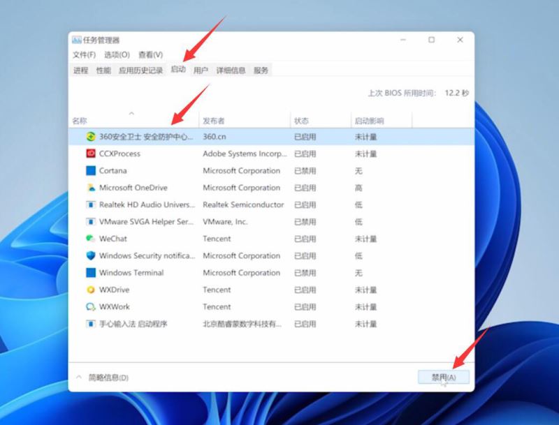Select the WXDrive icon
The width and height of the screenshot is (559, 425).
(90, 290)
